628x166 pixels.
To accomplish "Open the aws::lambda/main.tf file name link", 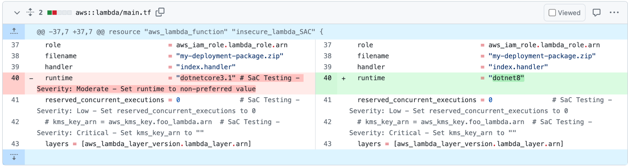I will coord(113,13).
